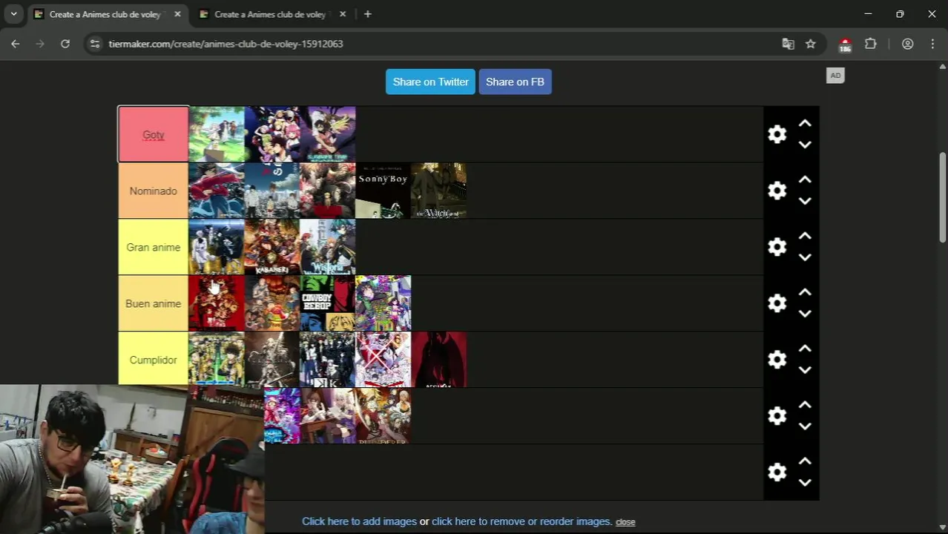Move Goty tier up with arrow
The image size is (948, 534).
coord(805,124)
